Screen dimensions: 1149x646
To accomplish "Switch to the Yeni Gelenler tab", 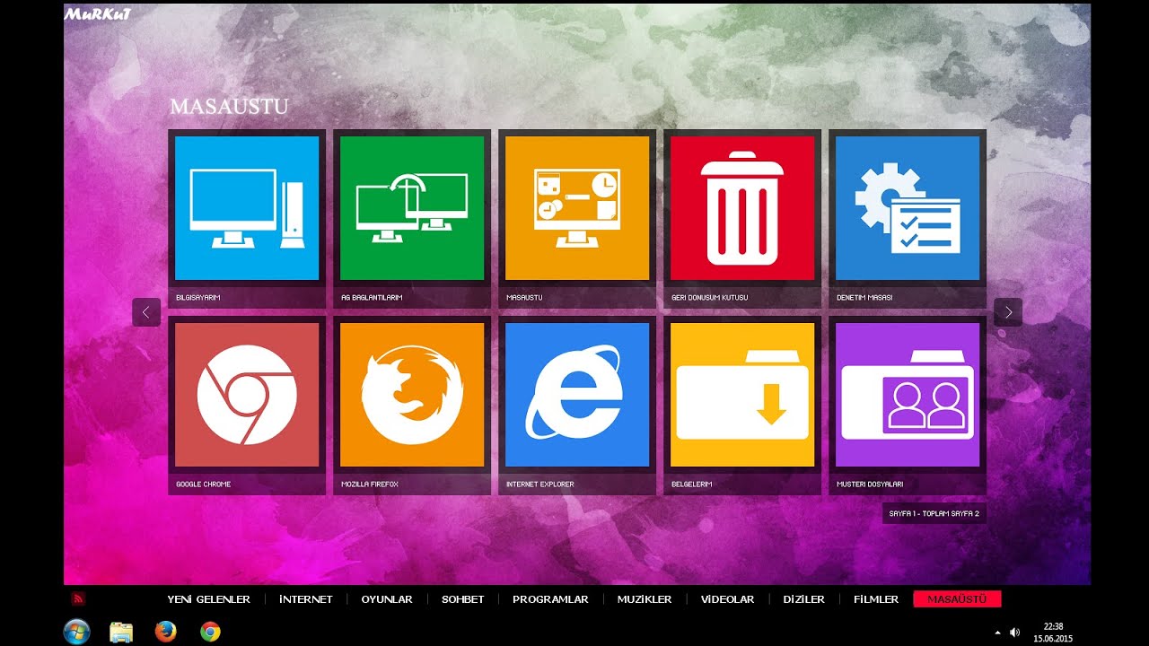I will (x=208, y=599).
